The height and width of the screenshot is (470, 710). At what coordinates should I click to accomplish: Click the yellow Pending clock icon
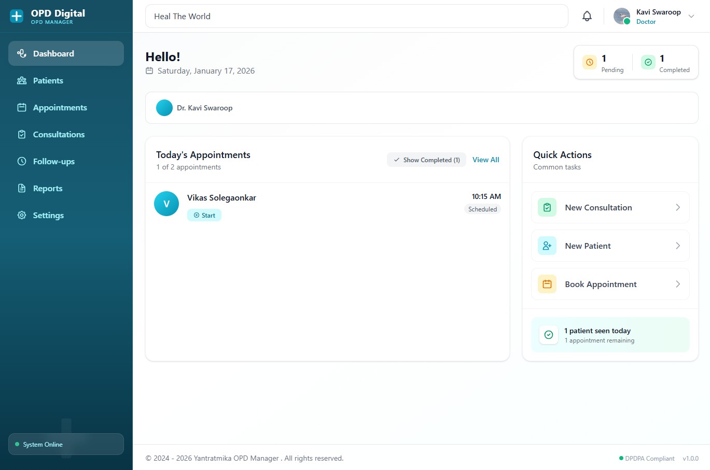click(x=589, y=62)
